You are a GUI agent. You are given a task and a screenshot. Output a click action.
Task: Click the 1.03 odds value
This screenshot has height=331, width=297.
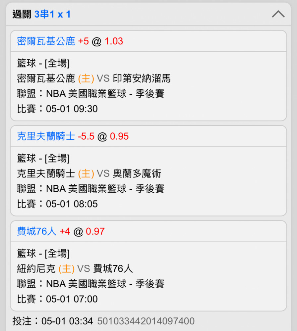(x=114, y=41)
